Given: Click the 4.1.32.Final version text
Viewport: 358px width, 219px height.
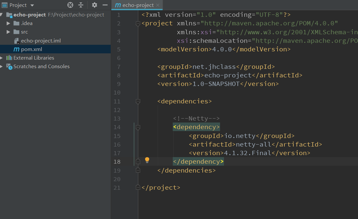Looking at the screenshot, I should [x=247, y=153].
